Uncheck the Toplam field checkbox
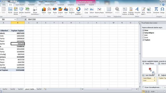Viewport: 166px width, 93px height. (x=143, y=40)
